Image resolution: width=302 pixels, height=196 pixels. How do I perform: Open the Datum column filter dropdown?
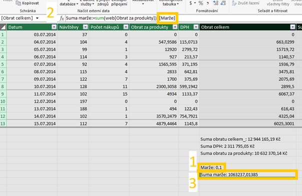(x=54, y=27)
